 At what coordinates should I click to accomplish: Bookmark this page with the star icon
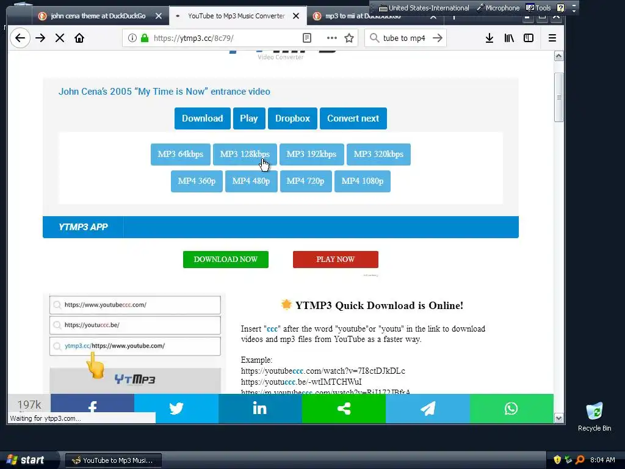coord(349,38)
